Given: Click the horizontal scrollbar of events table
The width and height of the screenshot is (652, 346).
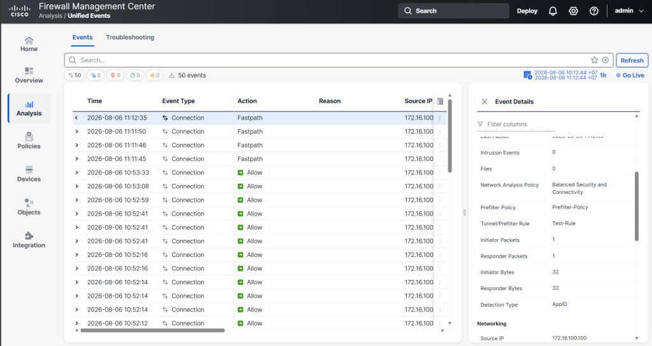Looking at the screenshot, I should [x=153, y=331].
